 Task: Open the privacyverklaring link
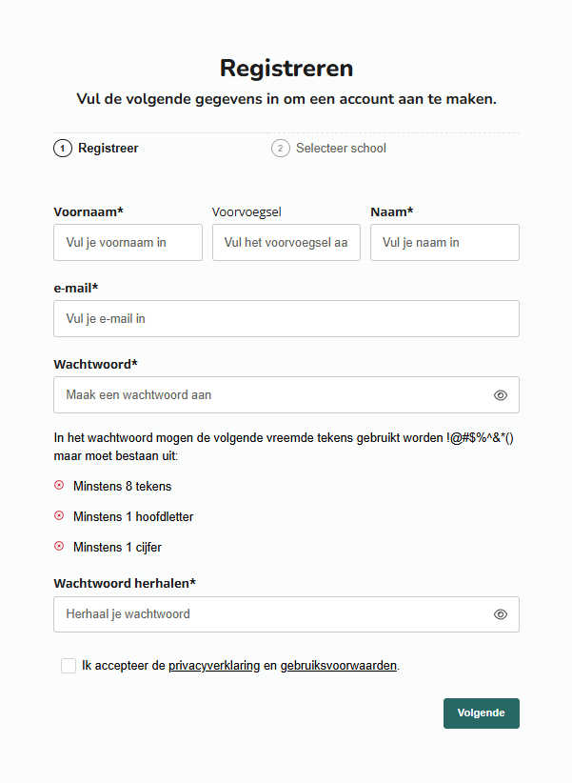[x=214, y=666]
